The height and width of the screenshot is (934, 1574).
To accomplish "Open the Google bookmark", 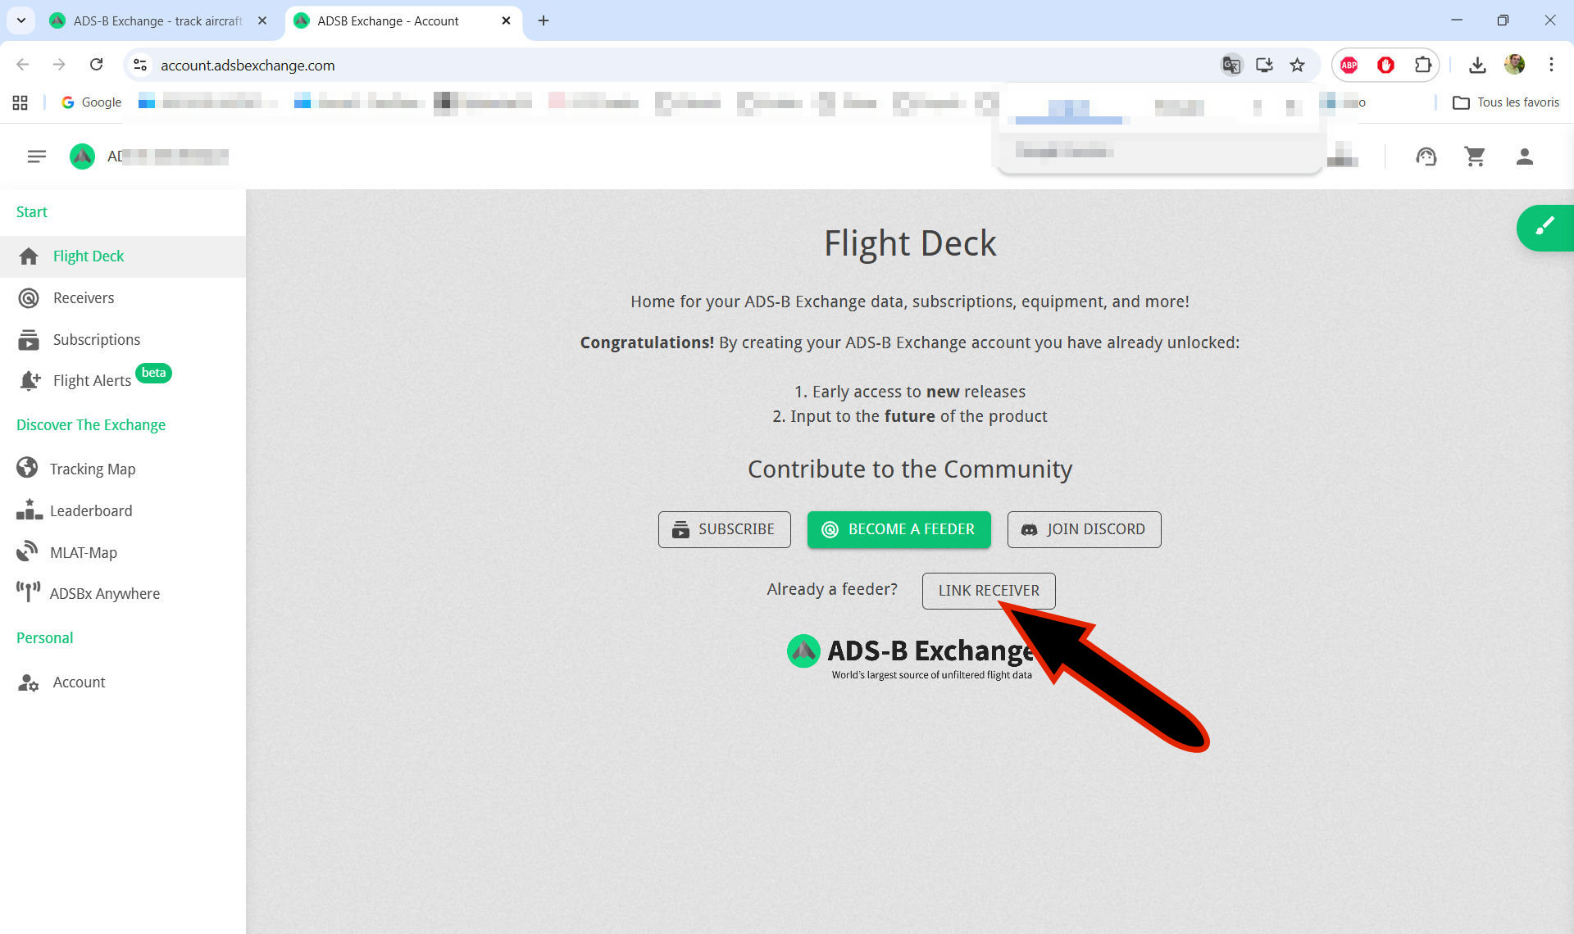I will tap(91, 102).
